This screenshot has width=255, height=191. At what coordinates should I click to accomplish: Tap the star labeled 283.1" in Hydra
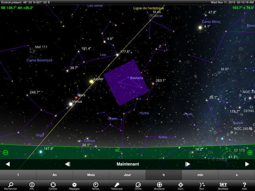point(153,84)
